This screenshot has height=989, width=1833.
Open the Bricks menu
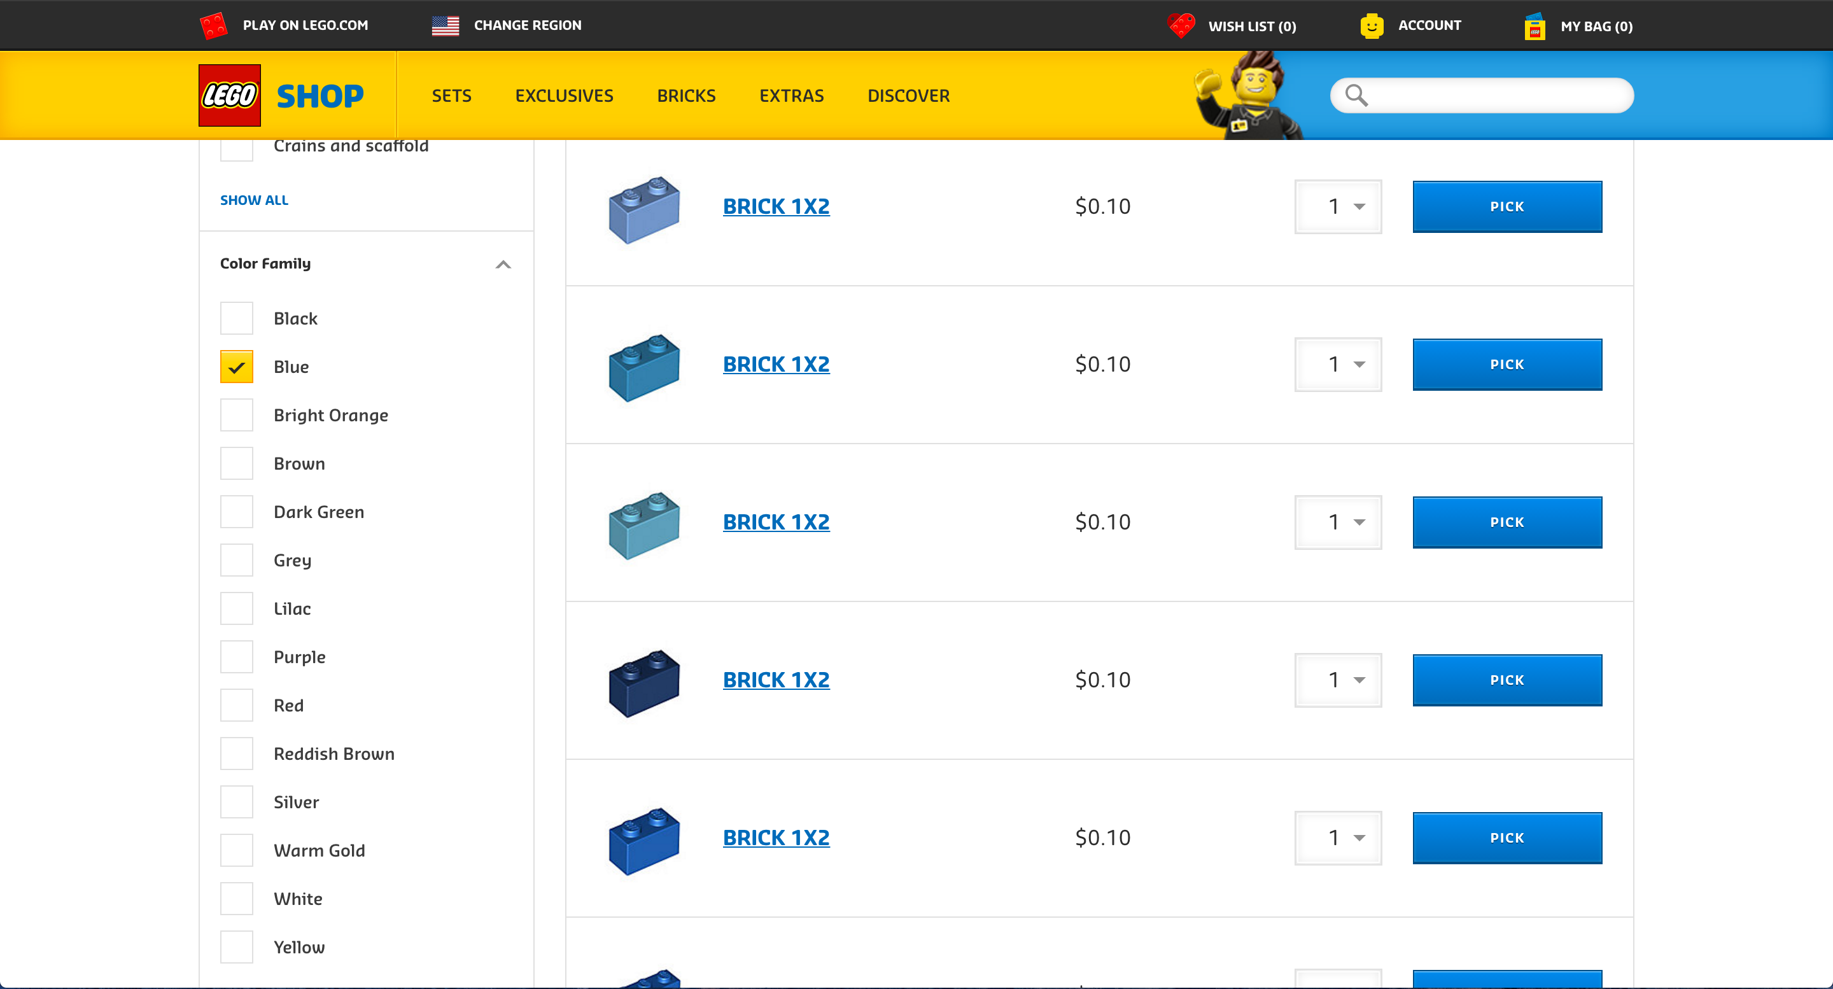coord(686,95)
